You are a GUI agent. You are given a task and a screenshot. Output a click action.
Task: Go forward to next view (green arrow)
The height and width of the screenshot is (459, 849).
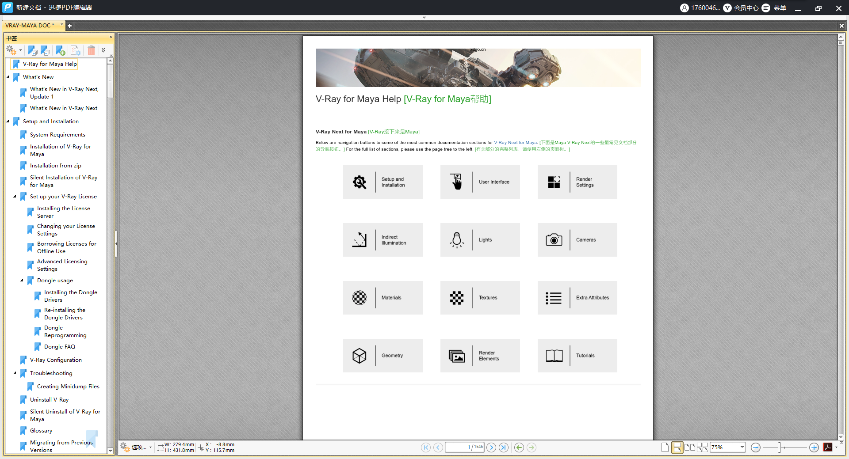[x=532, y=448]
